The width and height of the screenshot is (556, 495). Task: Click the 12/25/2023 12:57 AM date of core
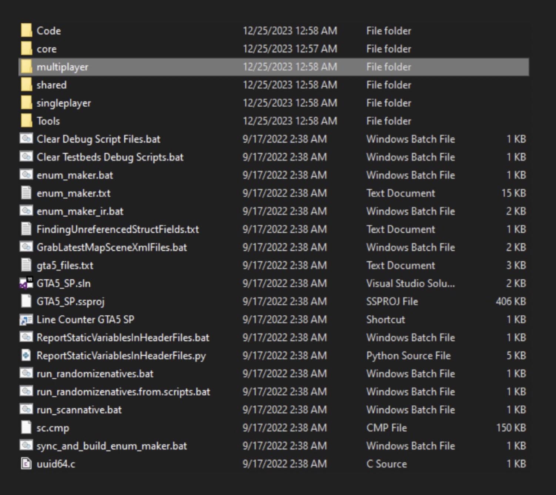point(290,49)
